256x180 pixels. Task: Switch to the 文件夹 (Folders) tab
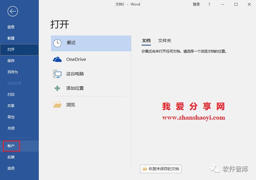coord(165,40)
